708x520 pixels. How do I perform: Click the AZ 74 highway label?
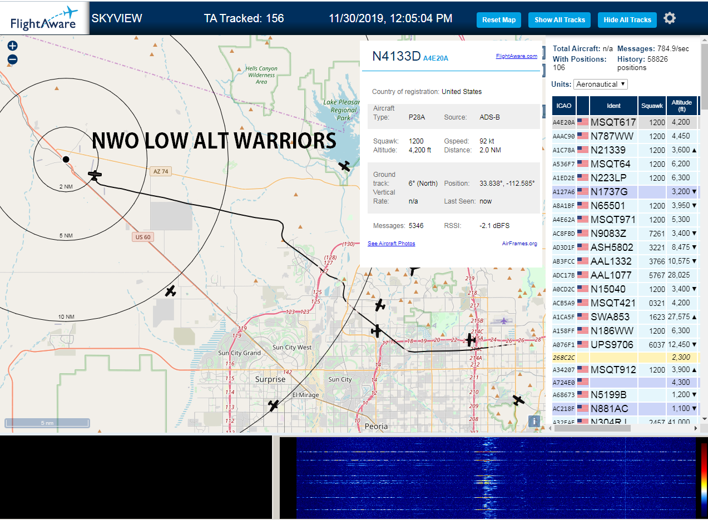tap(161, 171)
